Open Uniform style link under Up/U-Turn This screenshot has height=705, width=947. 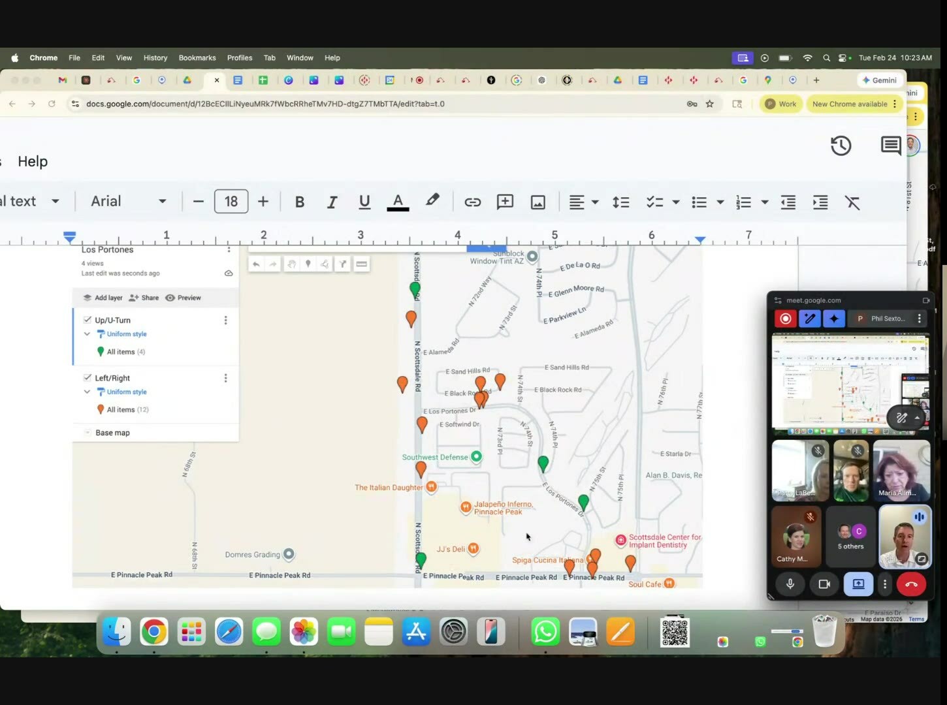coord(127,334)
